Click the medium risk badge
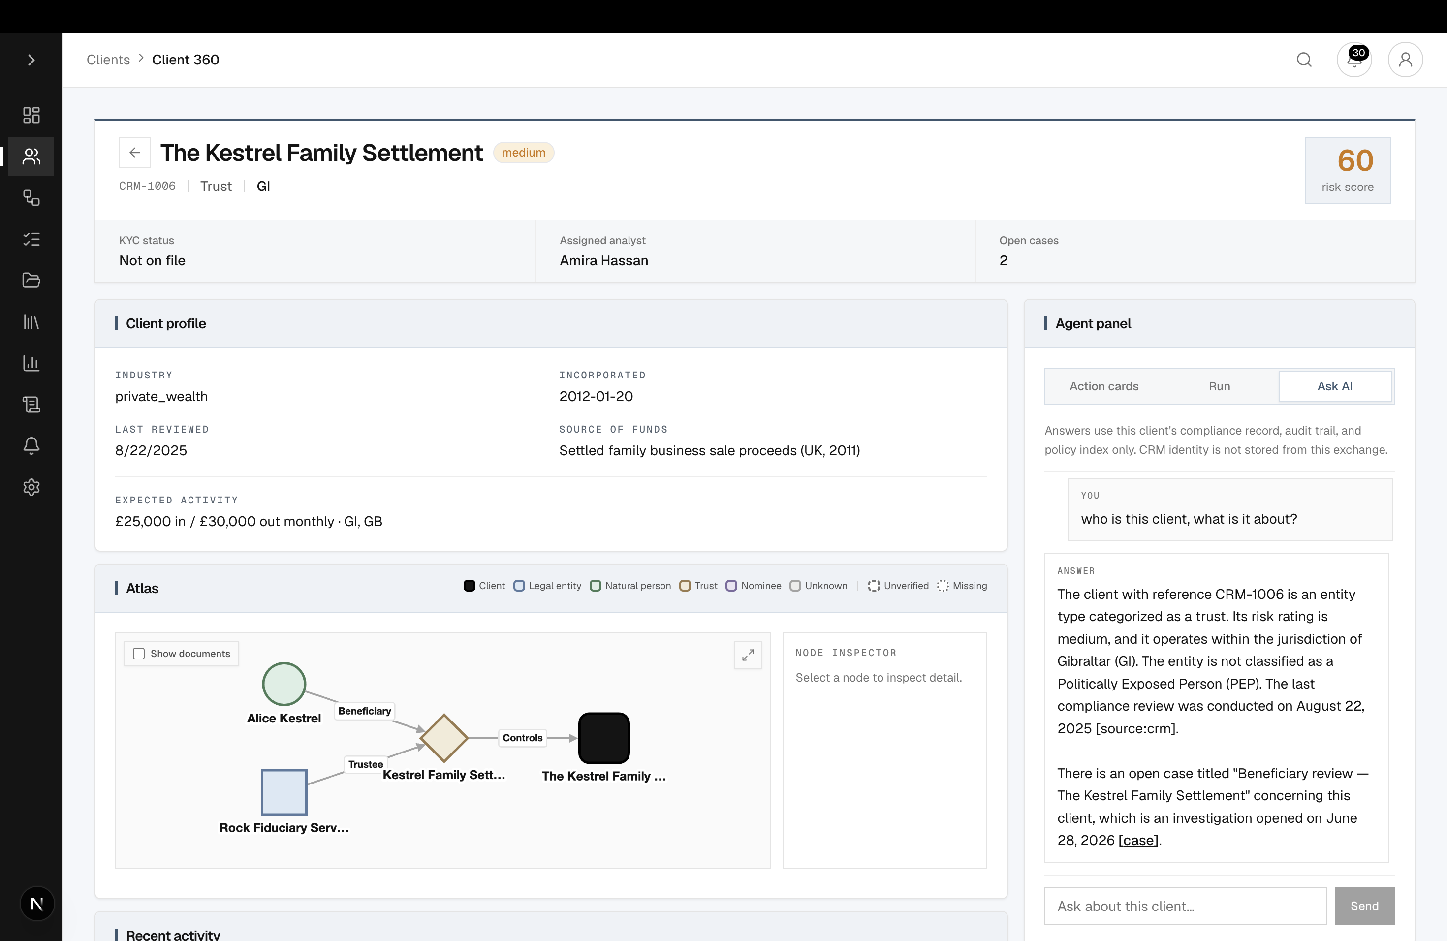Image resolution: width=1447 pixels, height=941 pixels. [x=524, y=153]
